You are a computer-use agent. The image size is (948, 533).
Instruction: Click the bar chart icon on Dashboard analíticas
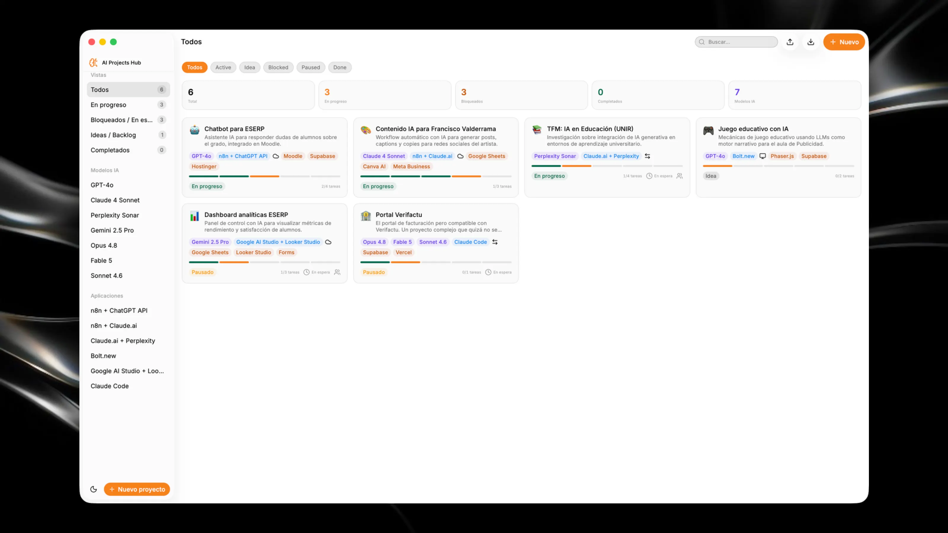(x=194, y=216)
